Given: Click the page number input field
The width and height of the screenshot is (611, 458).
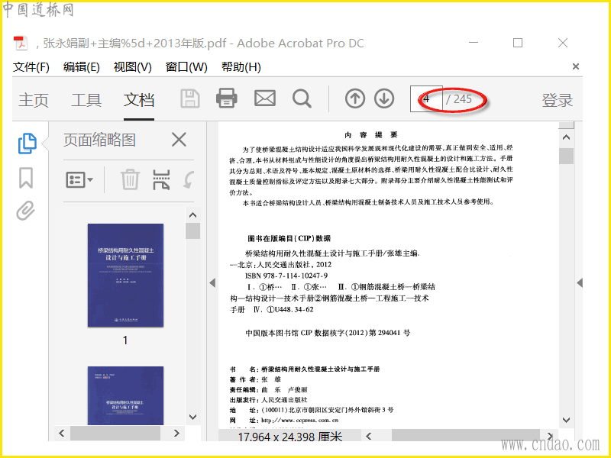Looking at the screenshot, I should 426,99.
